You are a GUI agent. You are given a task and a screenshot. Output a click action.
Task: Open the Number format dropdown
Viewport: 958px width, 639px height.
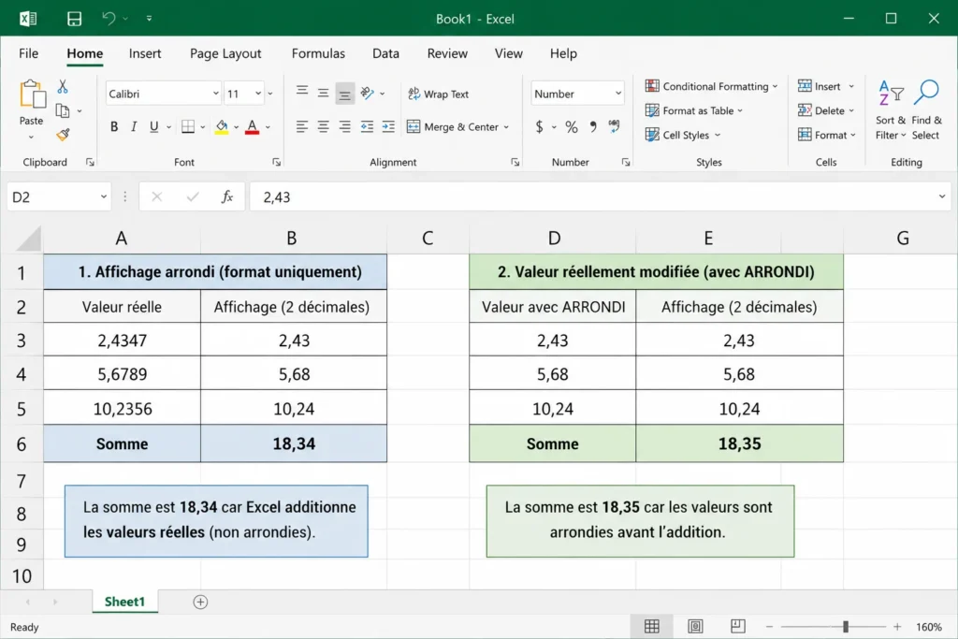coord(618,94)
